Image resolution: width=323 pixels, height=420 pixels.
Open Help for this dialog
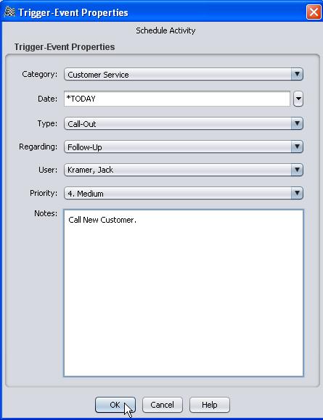pyautogui.click(x=210, y=405)
